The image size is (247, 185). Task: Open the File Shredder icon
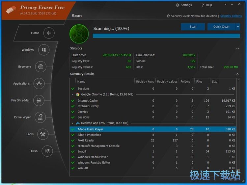(39, 100)
